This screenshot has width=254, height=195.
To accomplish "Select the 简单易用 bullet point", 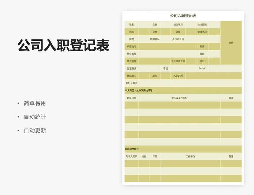I will click(35, 103).
